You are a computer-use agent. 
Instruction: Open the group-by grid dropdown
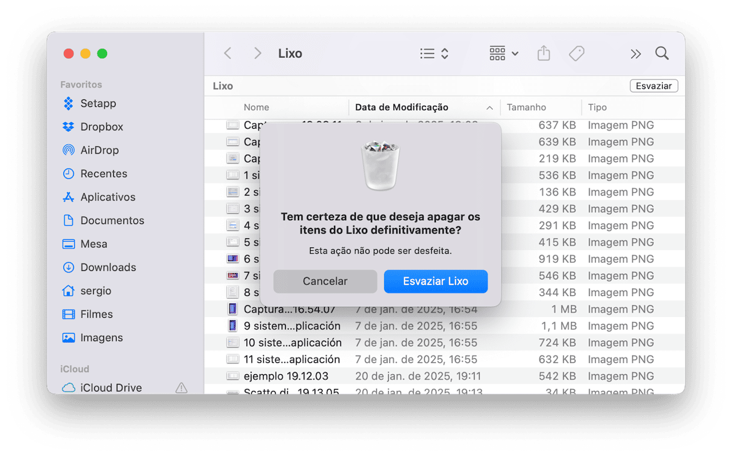[x=503, y=54]
